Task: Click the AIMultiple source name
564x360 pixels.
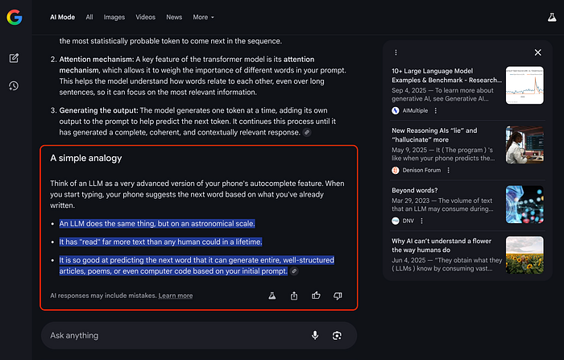Action: 415,111
